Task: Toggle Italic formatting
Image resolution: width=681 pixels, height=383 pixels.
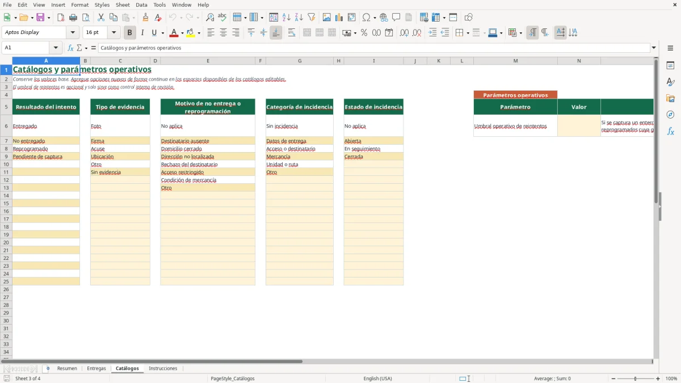Action: tap(142, 33)
